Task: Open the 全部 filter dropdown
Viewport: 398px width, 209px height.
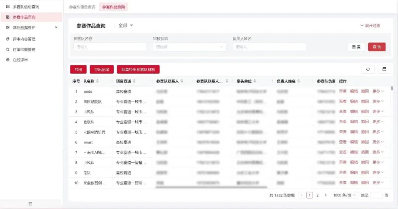Action: (126, 25)
